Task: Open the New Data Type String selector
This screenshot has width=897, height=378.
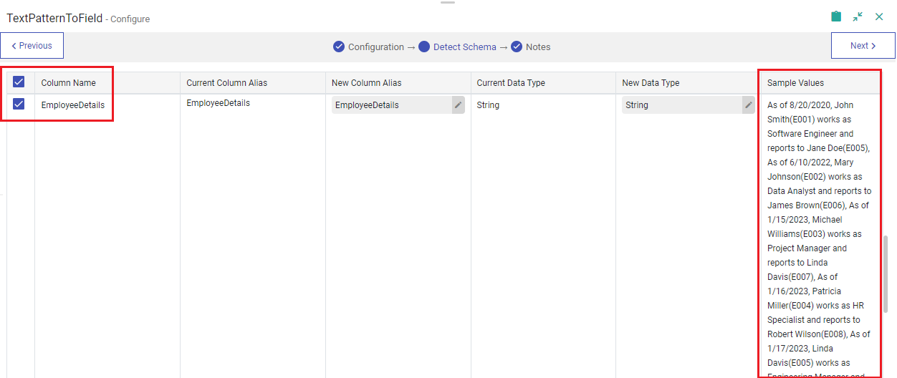Action: tap(681, 105)
